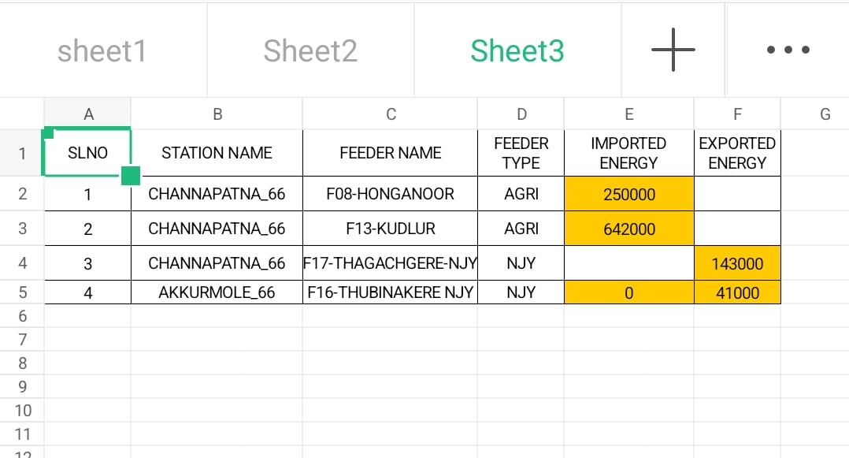Image resolution: width=849 pixels, height=458 pixels.
Task: Click the EXPORTED ENERGY header cell
Action: (737, 153)
